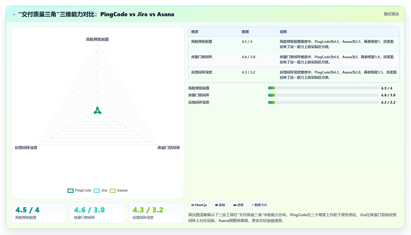Click progress row label 质量门禁闭环
411x235 pixels.
[199, 95]
